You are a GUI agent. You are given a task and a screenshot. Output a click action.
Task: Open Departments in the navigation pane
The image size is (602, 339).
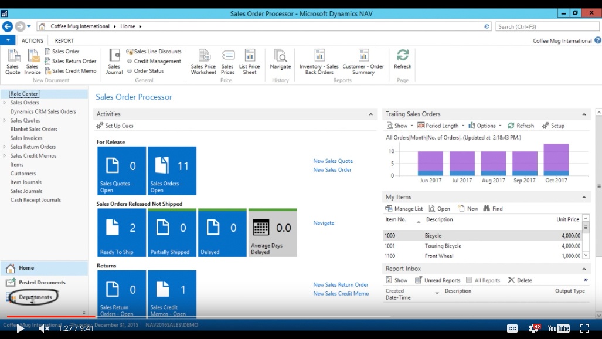coord(35,297)
